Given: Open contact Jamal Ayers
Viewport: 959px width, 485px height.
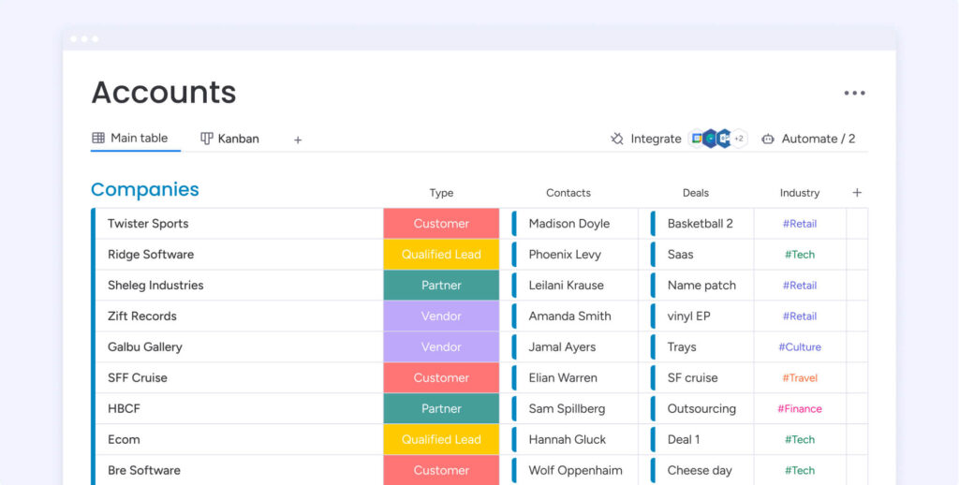Looking at the screenshot, I should 562,346.
